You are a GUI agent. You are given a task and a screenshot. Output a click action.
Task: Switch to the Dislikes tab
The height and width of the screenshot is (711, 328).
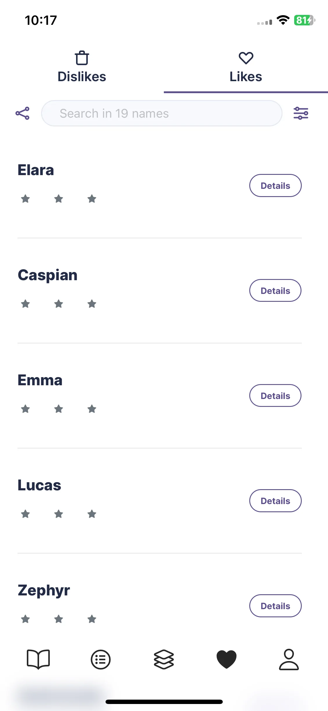point(82,67)
